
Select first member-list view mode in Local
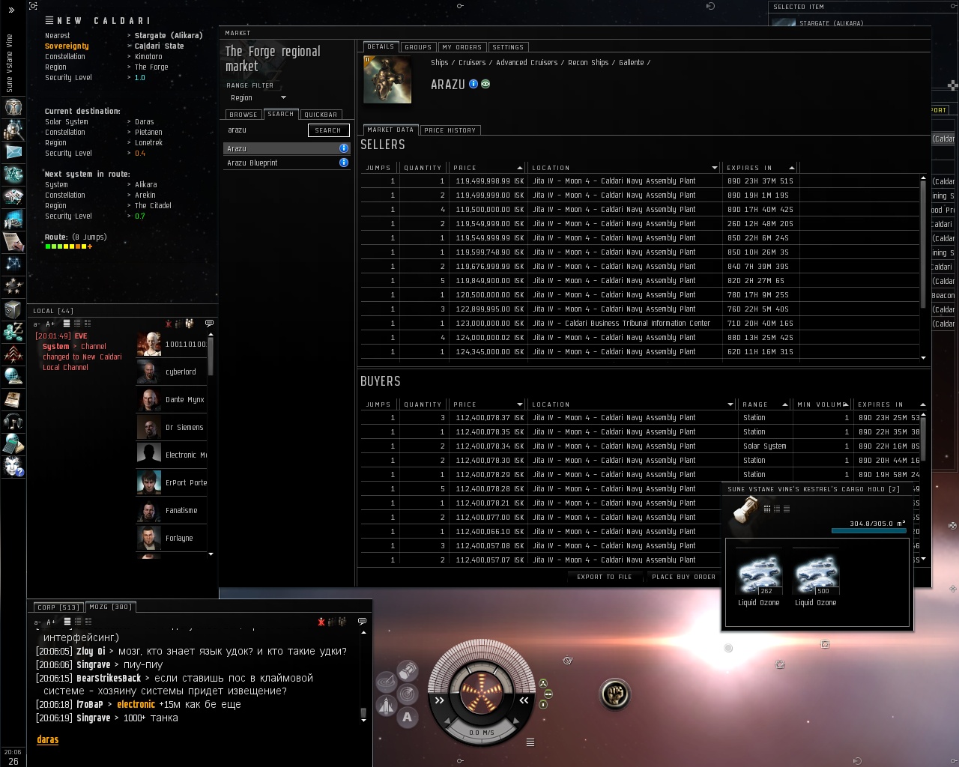point(67,324)
